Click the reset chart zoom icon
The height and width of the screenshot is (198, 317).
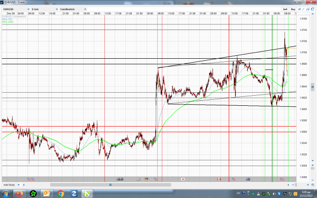point(313,185)
